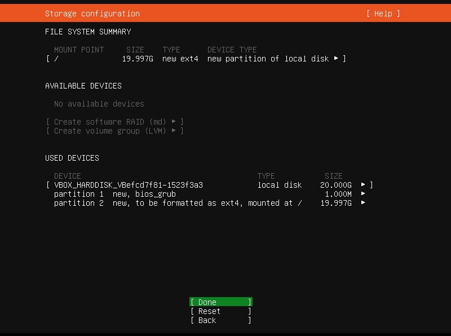Click the Reset button
Screen dimensions: 451x336
coord(220,311)
